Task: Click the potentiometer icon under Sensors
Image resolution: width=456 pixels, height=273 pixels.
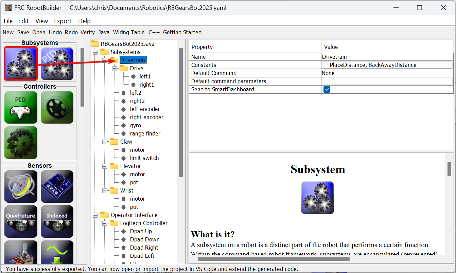Action: [21, 253]
